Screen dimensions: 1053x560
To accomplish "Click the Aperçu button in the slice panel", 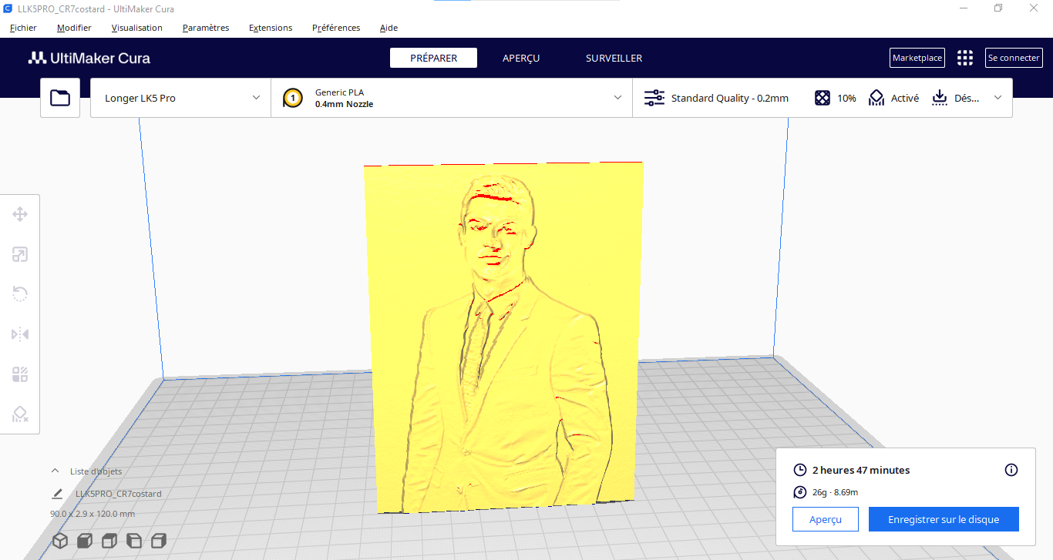I will coord(825,519).
